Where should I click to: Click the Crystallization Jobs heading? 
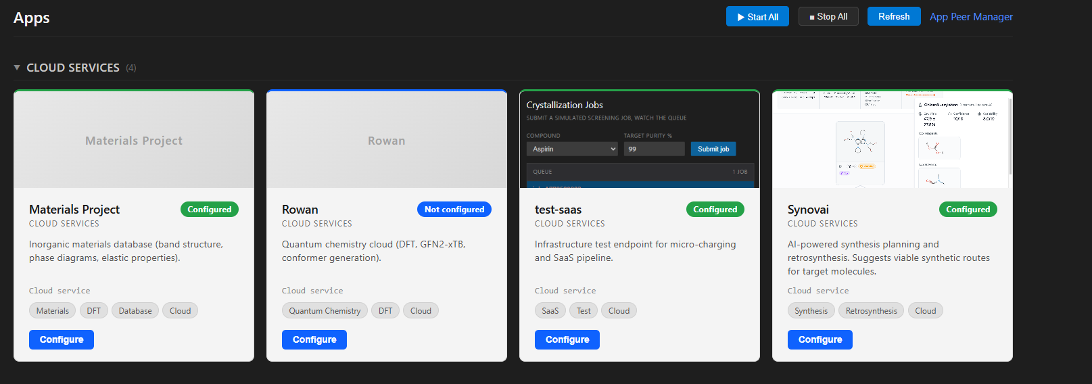(x=565, y=105)
